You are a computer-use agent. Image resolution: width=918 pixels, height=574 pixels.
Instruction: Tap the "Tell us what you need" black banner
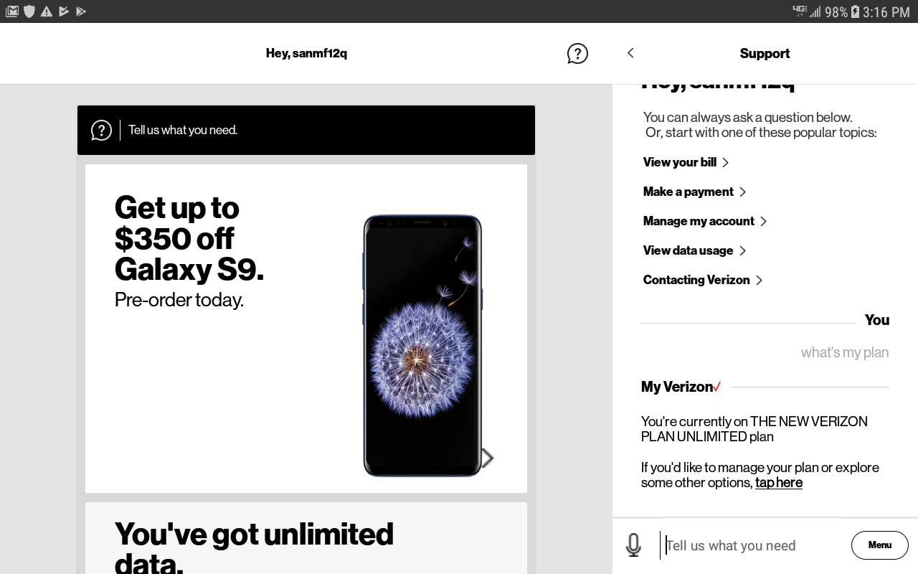(x=306, y=130)
